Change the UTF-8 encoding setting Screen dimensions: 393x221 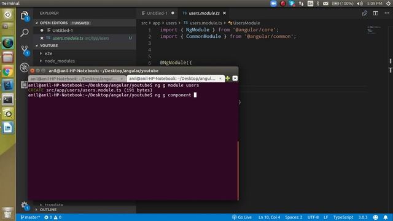(313, 217)
